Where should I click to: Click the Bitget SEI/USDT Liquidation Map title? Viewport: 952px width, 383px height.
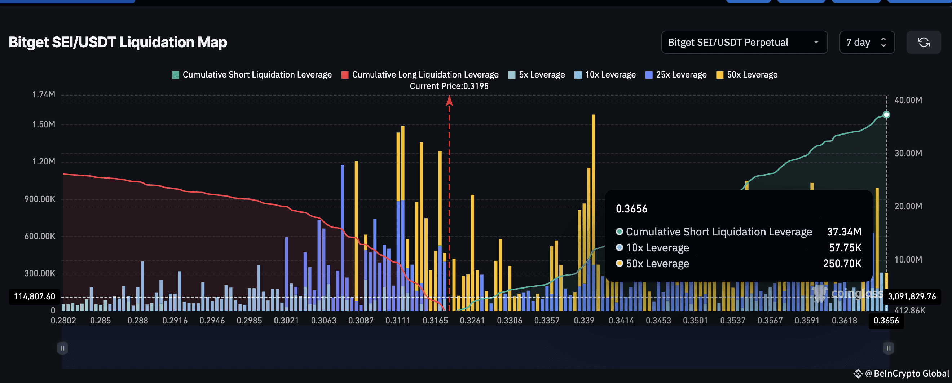(x=118, y=42)
